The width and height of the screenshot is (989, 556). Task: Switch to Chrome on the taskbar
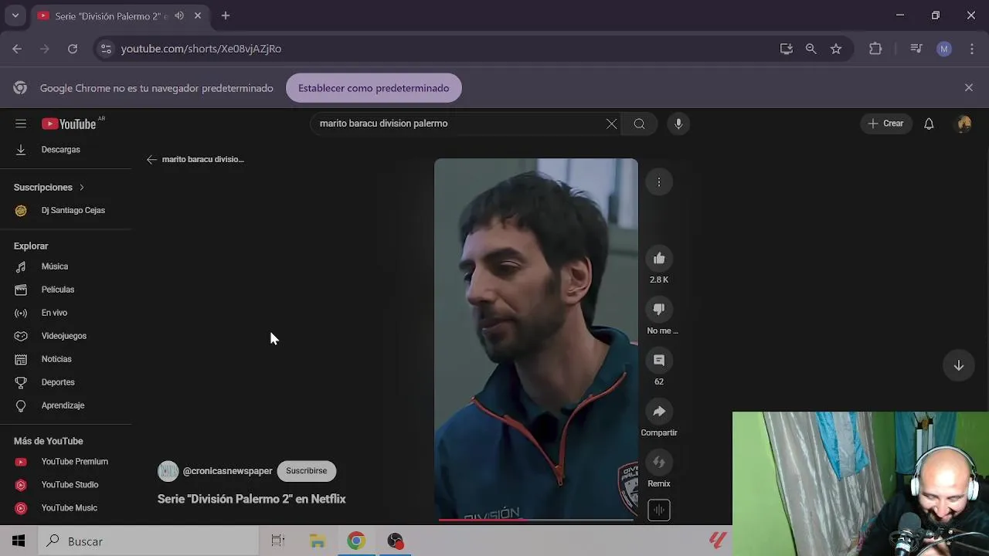coord(356,541)
